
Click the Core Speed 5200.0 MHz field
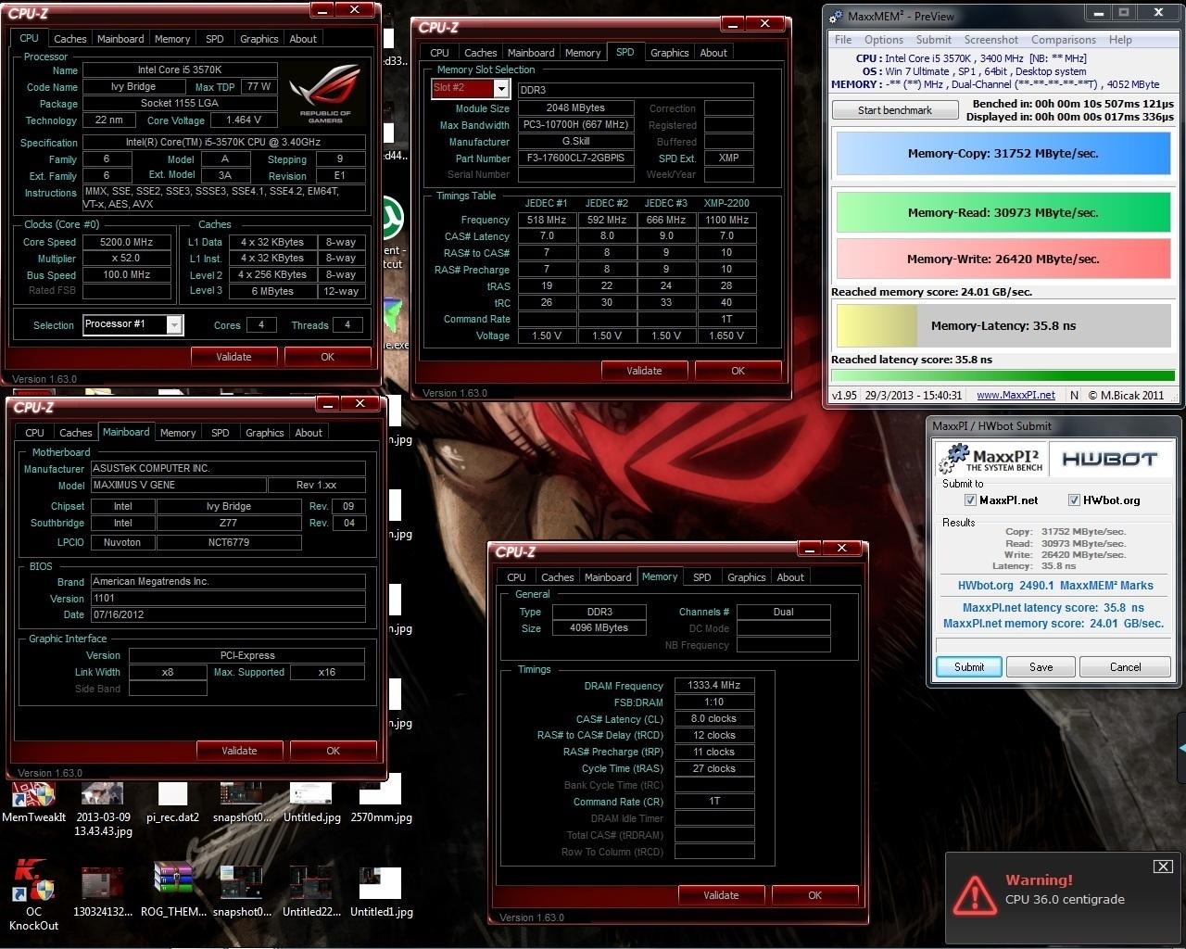tap(127, 242)
